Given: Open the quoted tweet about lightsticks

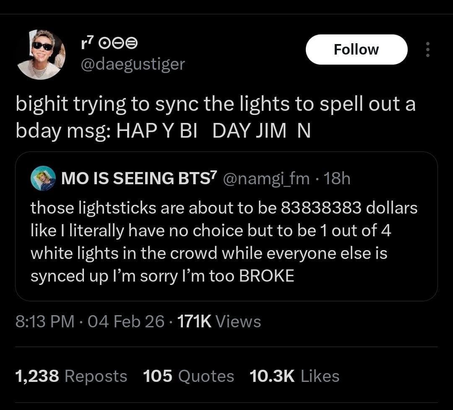Looking at the screenshot, I should coord(226,226).
